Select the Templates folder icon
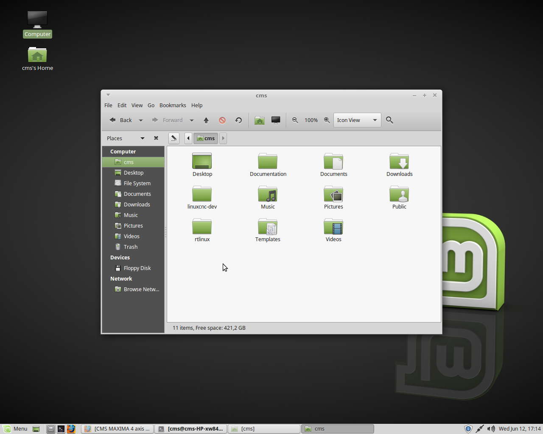 tap(268, 230)
